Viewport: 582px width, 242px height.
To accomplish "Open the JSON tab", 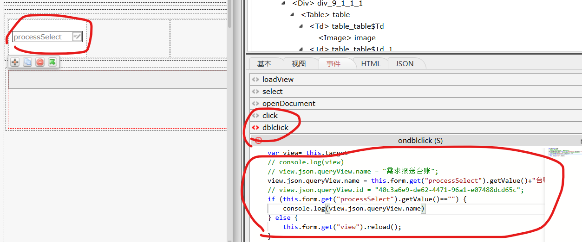I will click(x=405, y=64).
